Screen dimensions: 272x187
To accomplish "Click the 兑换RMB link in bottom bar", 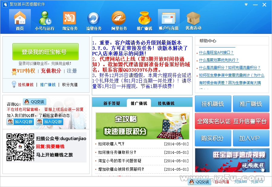I will (x=241, y=182).
